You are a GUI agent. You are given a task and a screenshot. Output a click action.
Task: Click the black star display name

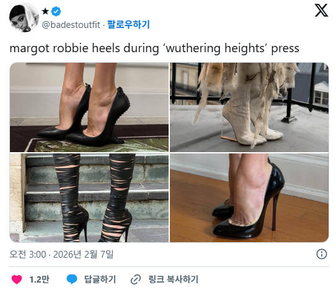pos(45,11)
